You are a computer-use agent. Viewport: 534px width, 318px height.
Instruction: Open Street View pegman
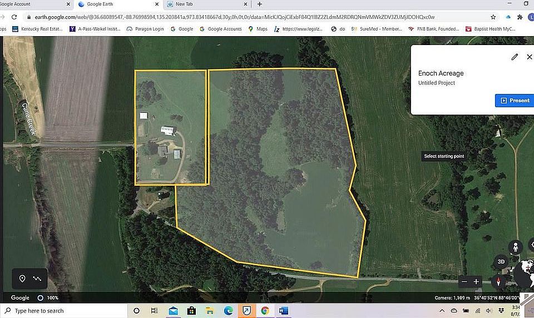click(x=516, y=247)
